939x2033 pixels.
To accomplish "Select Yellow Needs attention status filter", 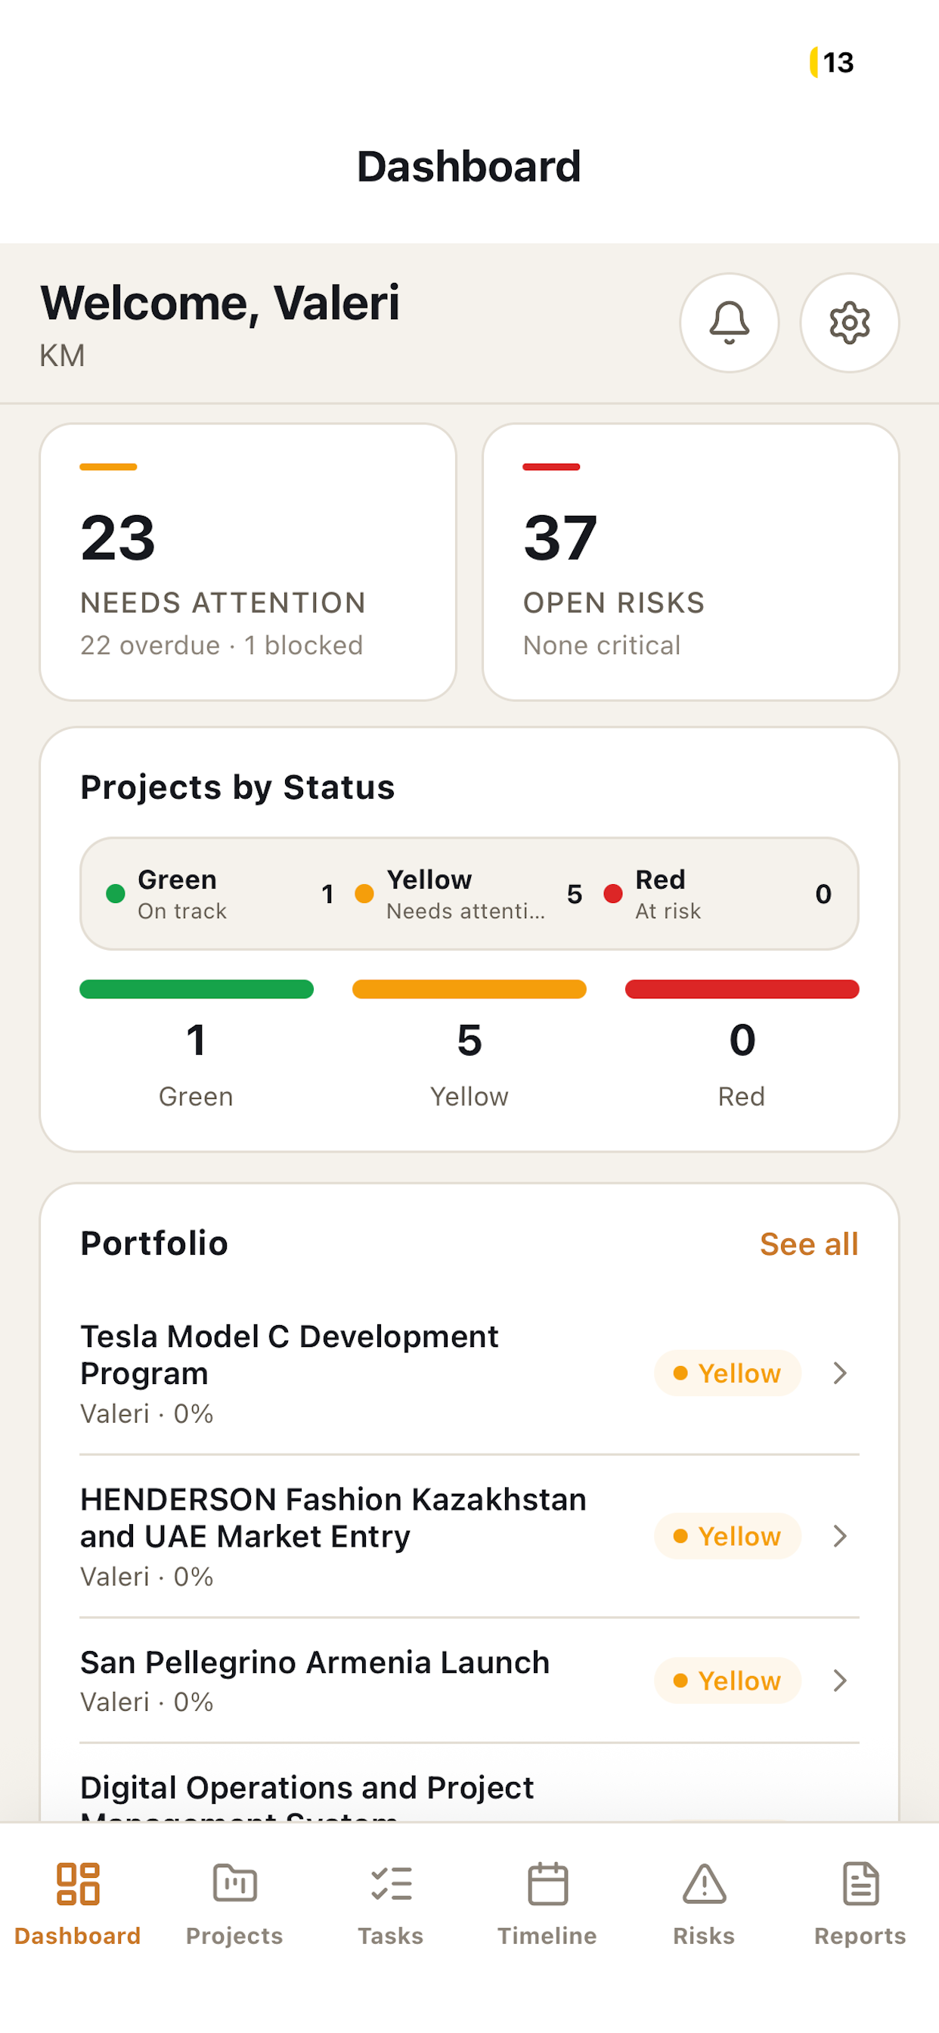I will point(469,894).
